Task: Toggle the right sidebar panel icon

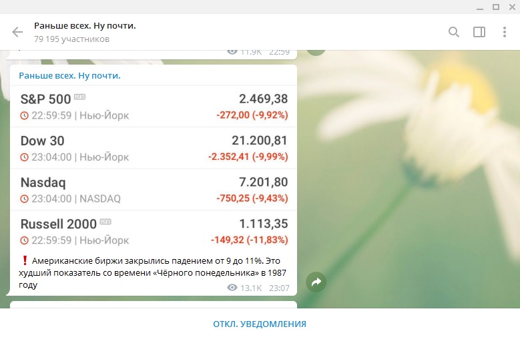Action: [479, 32]
